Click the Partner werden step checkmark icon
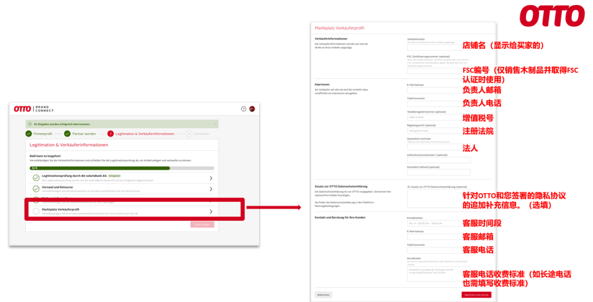The height and width of the screenshot is (302, 593). (68, 134)
